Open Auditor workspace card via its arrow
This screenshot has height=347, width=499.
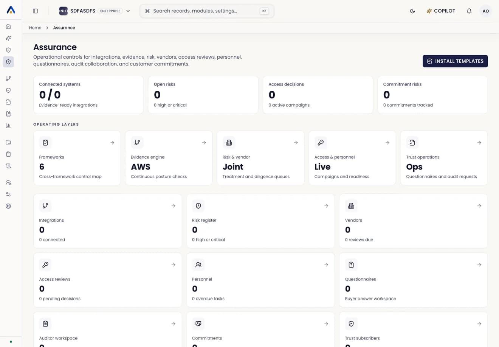click(173, 324)
